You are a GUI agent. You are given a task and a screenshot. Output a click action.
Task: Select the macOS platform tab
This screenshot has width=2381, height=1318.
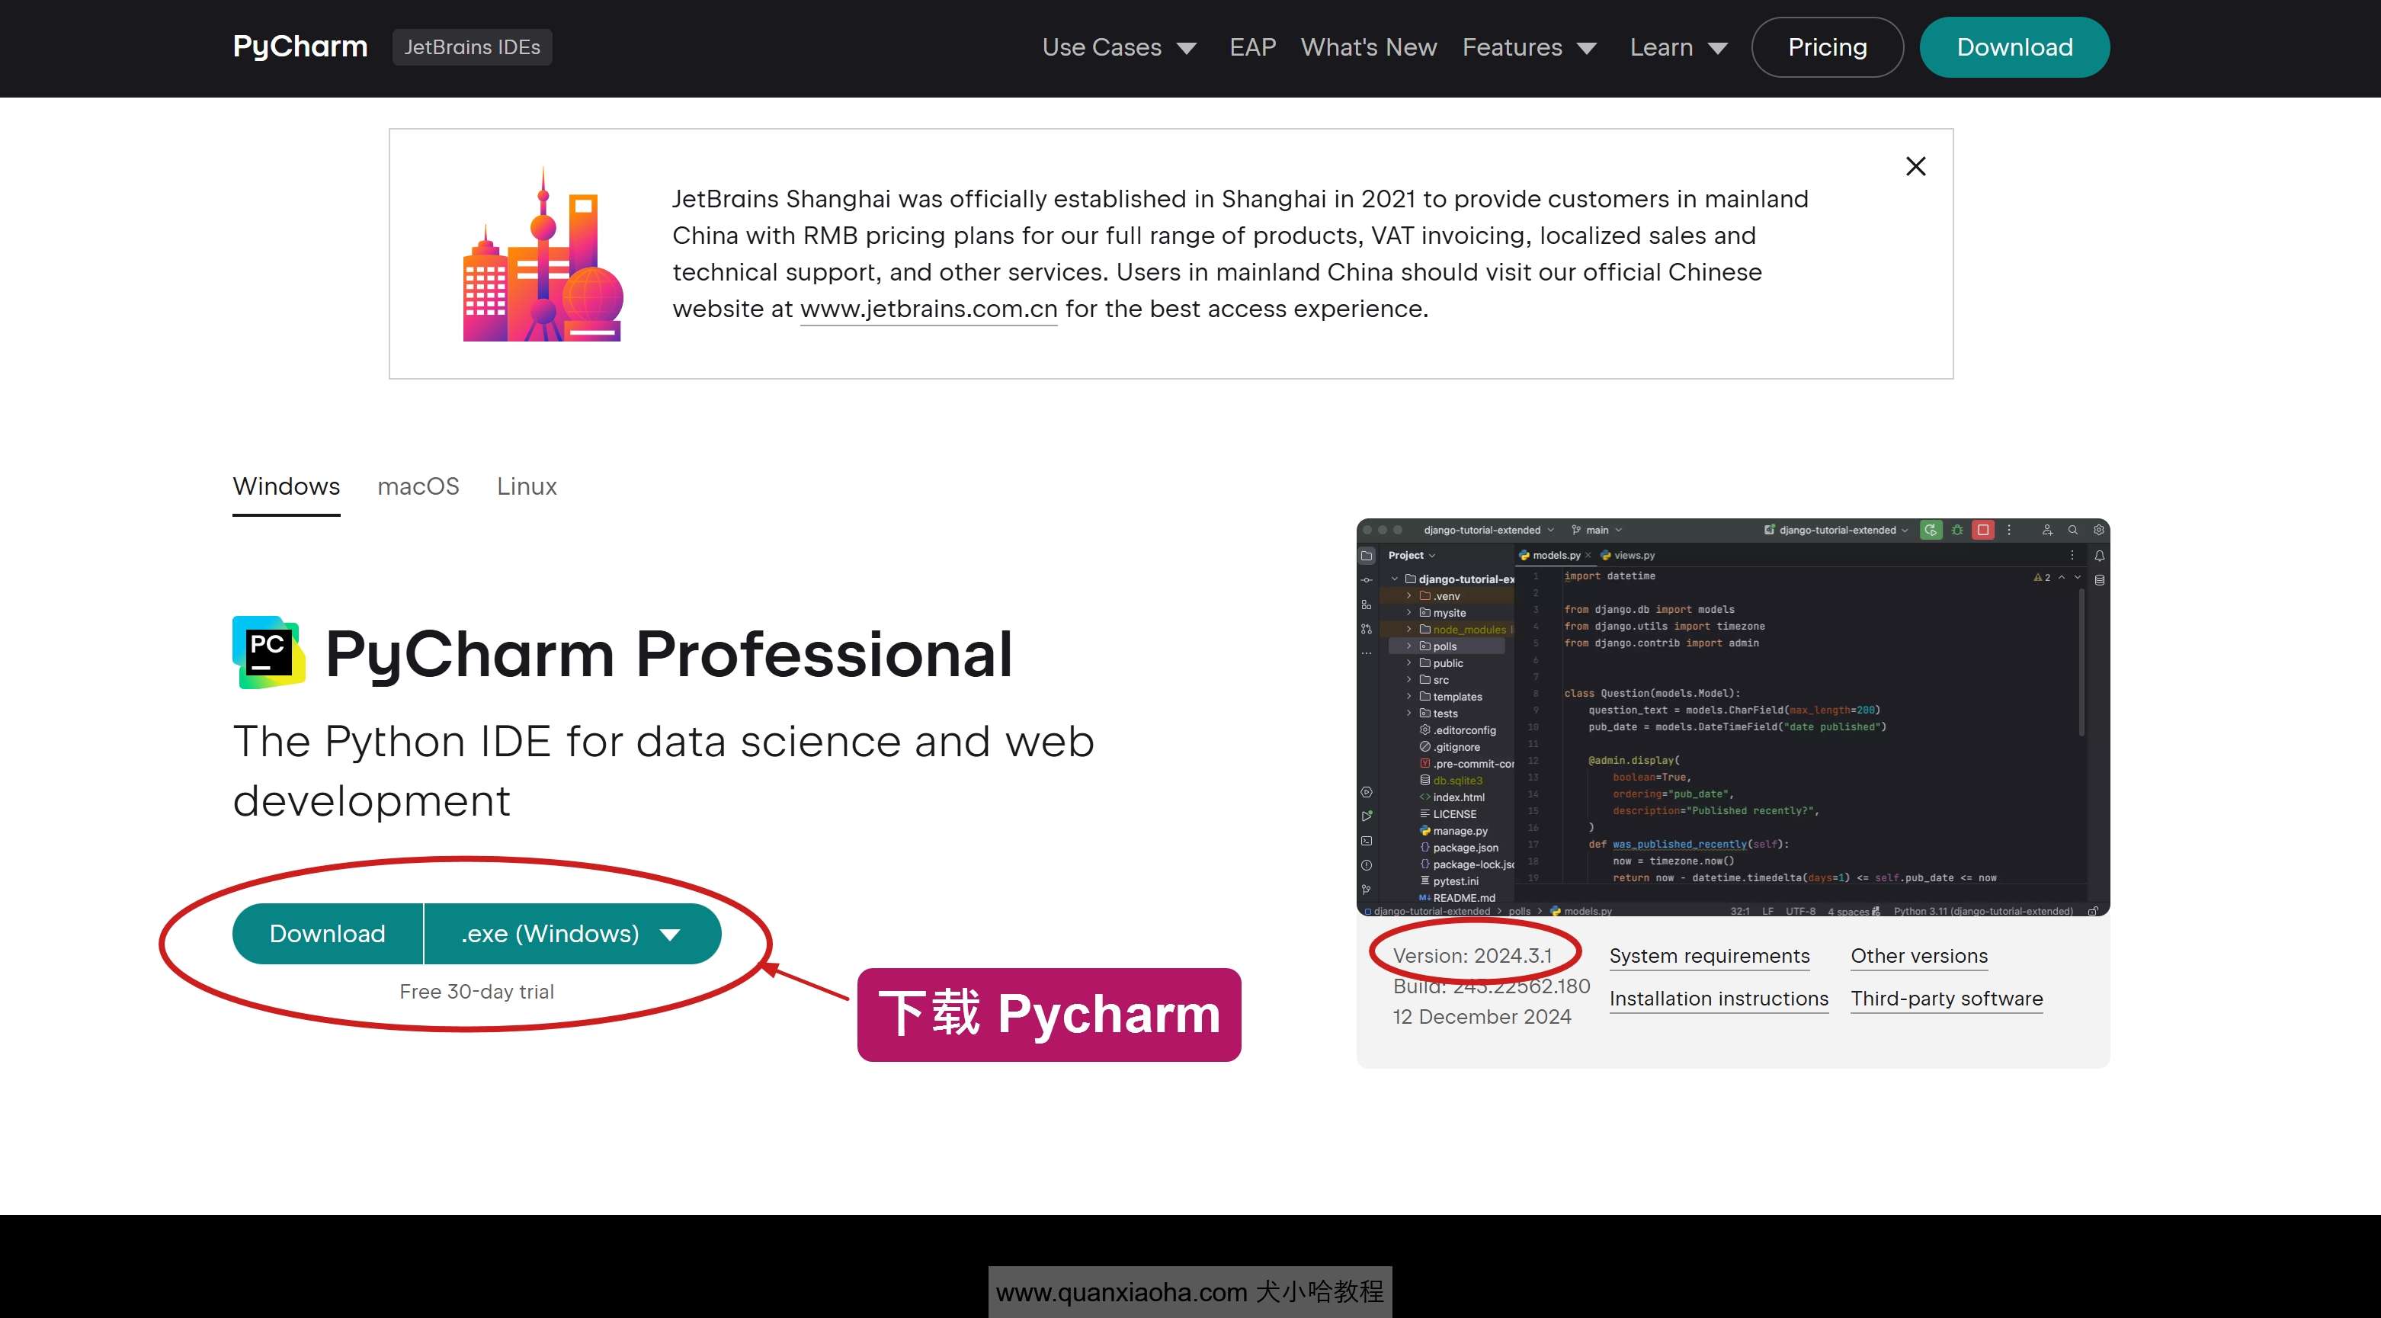coord(418,486)
